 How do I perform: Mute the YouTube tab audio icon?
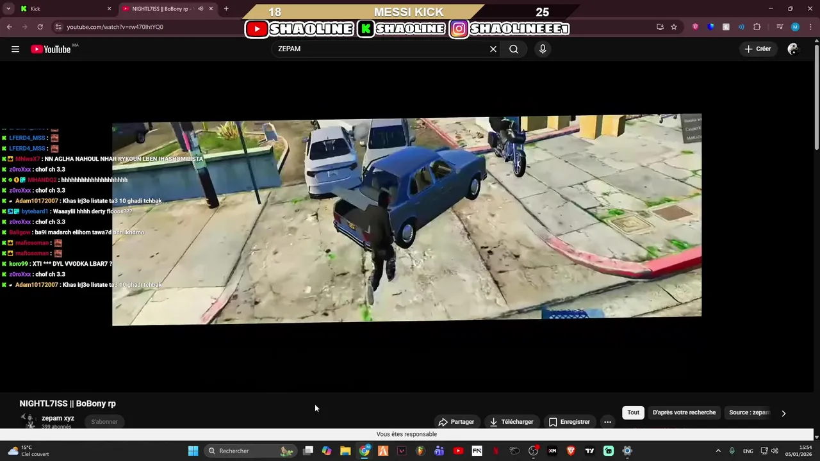[201, 9]
